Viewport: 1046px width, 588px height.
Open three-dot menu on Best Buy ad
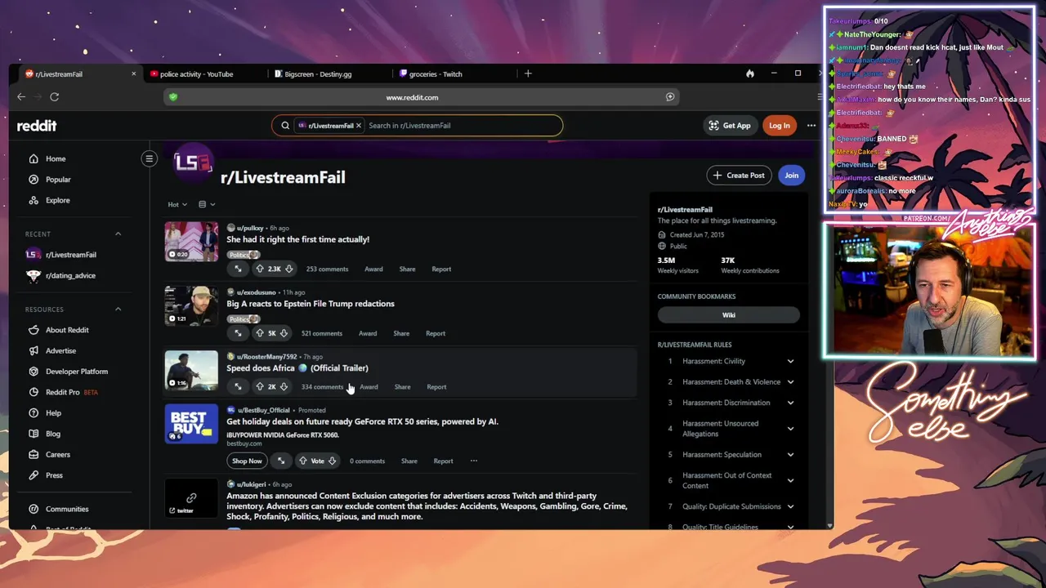tap(474, 461)
